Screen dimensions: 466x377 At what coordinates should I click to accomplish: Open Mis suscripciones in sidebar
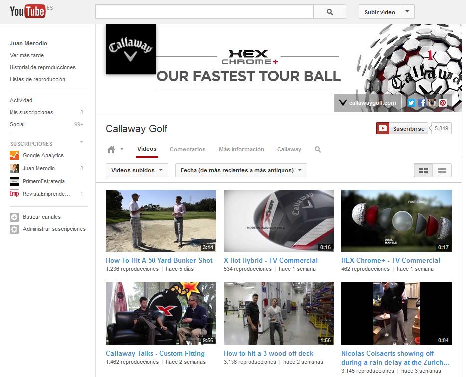tap(31, 112)
